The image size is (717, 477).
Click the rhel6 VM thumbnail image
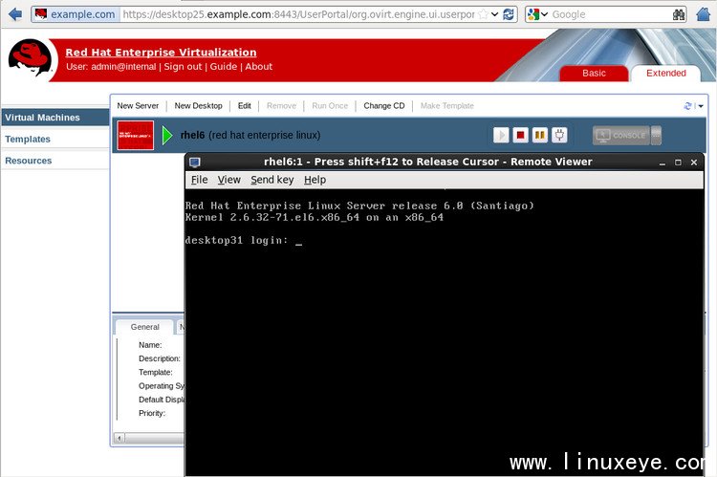(x=136, y=135)
